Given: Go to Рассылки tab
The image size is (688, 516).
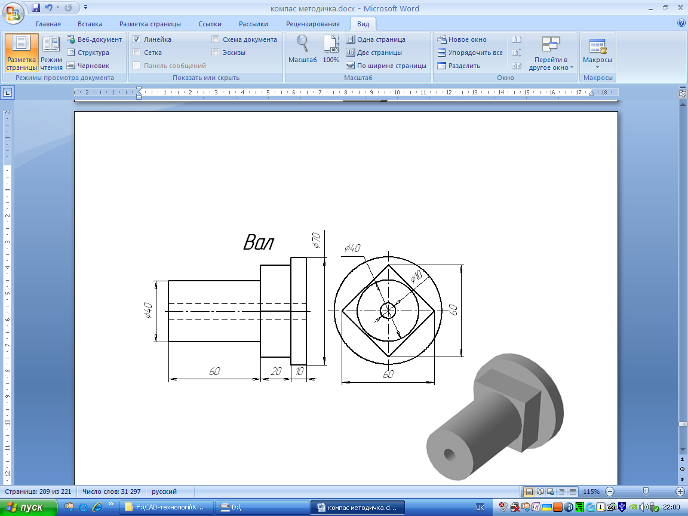Looking at the screenshot, I should (x=253, y=24).
